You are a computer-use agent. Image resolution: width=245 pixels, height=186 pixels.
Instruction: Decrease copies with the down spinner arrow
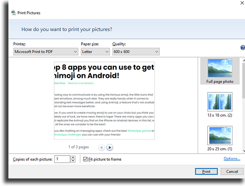(73, 161)
